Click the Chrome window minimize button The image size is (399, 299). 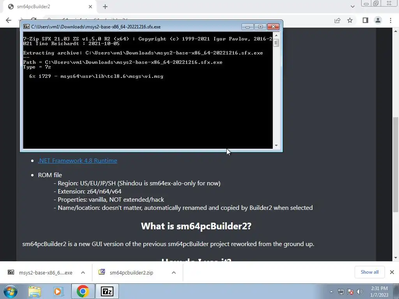[x=366, y=3]
